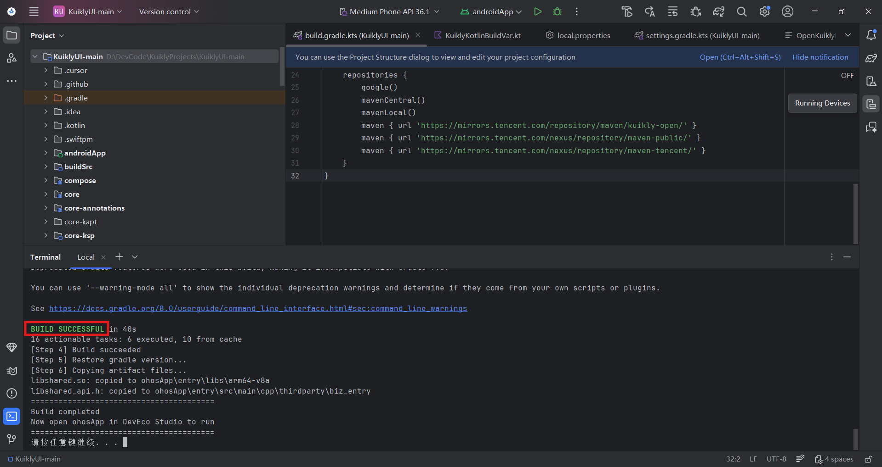882x467 pixels.
Task: Open Project Structure dialog link
Action: coord(740,57)
